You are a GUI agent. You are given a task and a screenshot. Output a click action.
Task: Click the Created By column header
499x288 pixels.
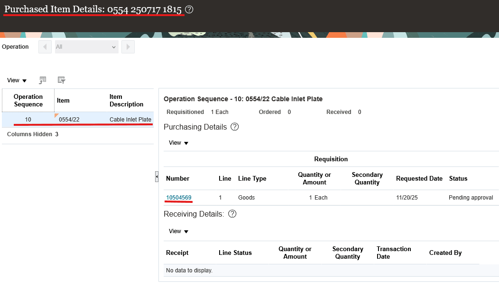pyautogui.click(x=445, y=253)
